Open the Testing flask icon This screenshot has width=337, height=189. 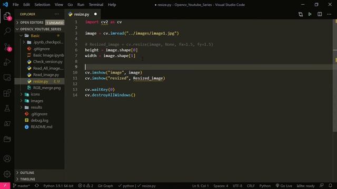7,108
